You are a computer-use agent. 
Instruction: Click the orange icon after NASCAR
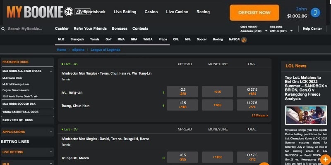point(244,40)
